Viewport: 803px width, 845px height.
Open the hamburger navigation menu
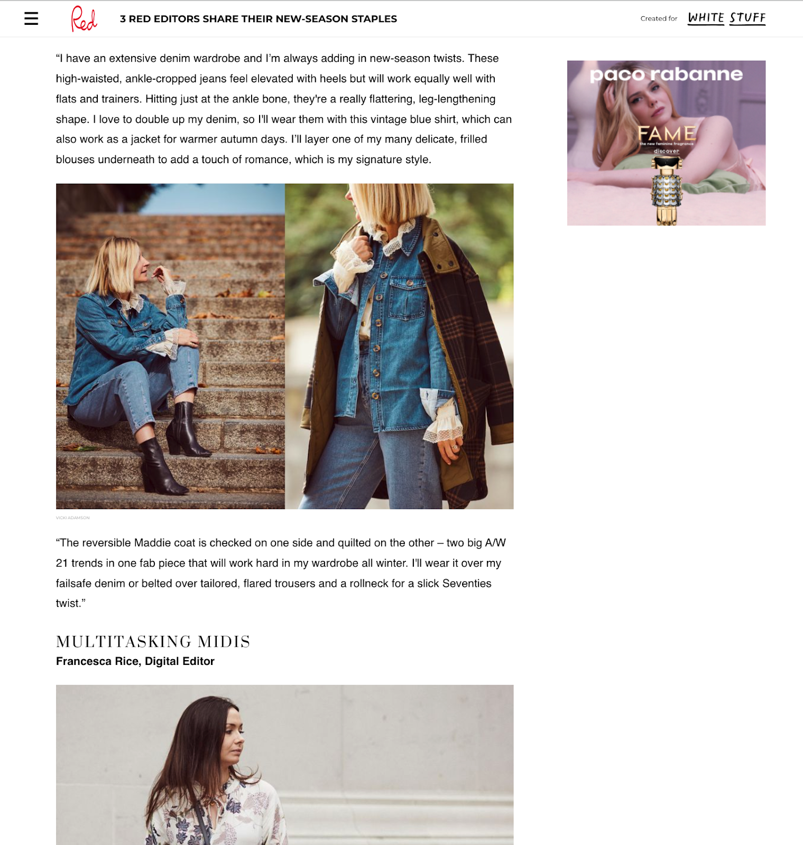coord(31,19)
